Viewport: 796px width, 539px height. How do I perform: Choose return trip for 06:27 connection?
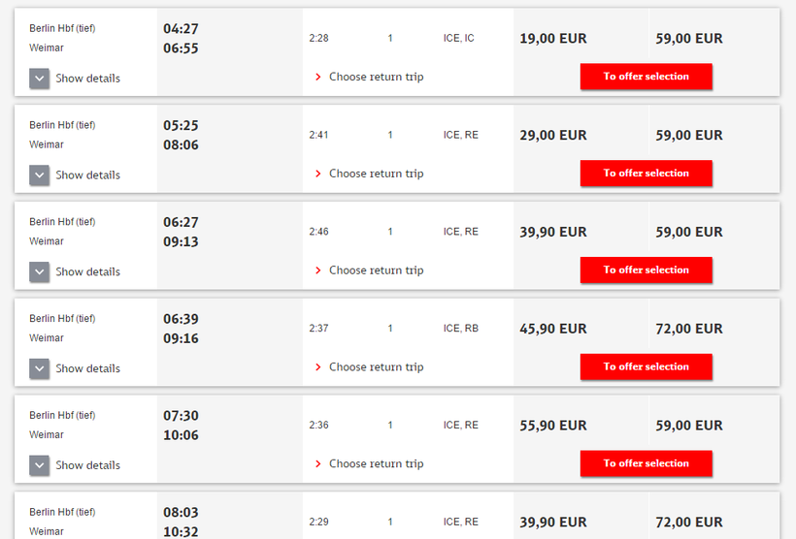376,270
